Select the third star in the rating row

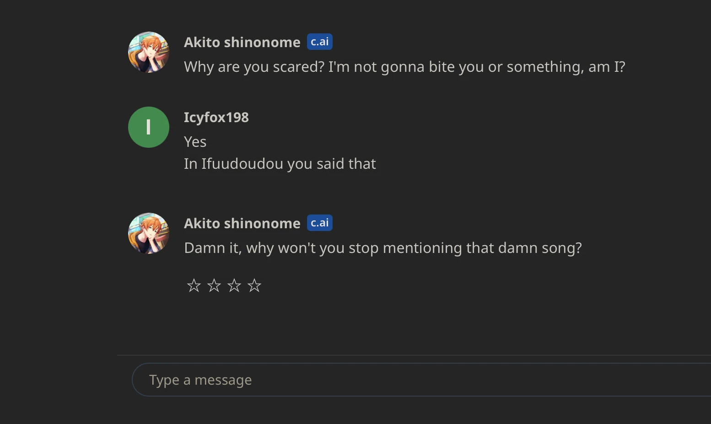pyautogui.click(x=234, y=285)
